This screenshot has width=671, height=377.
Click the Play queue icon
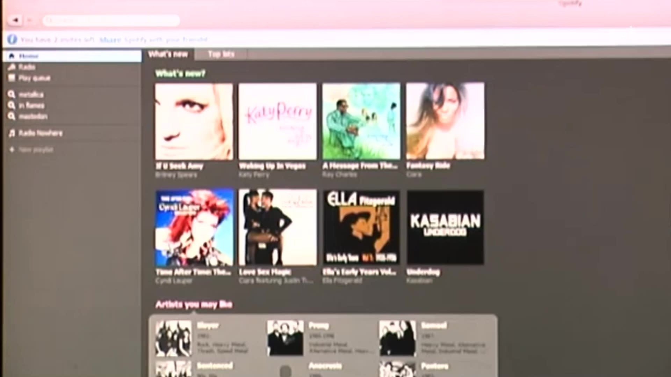(x=12, y=78)
